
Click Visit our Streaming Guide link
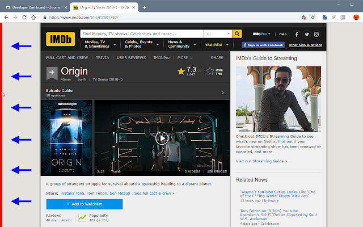pyautogui.click(x=261, y=161)
